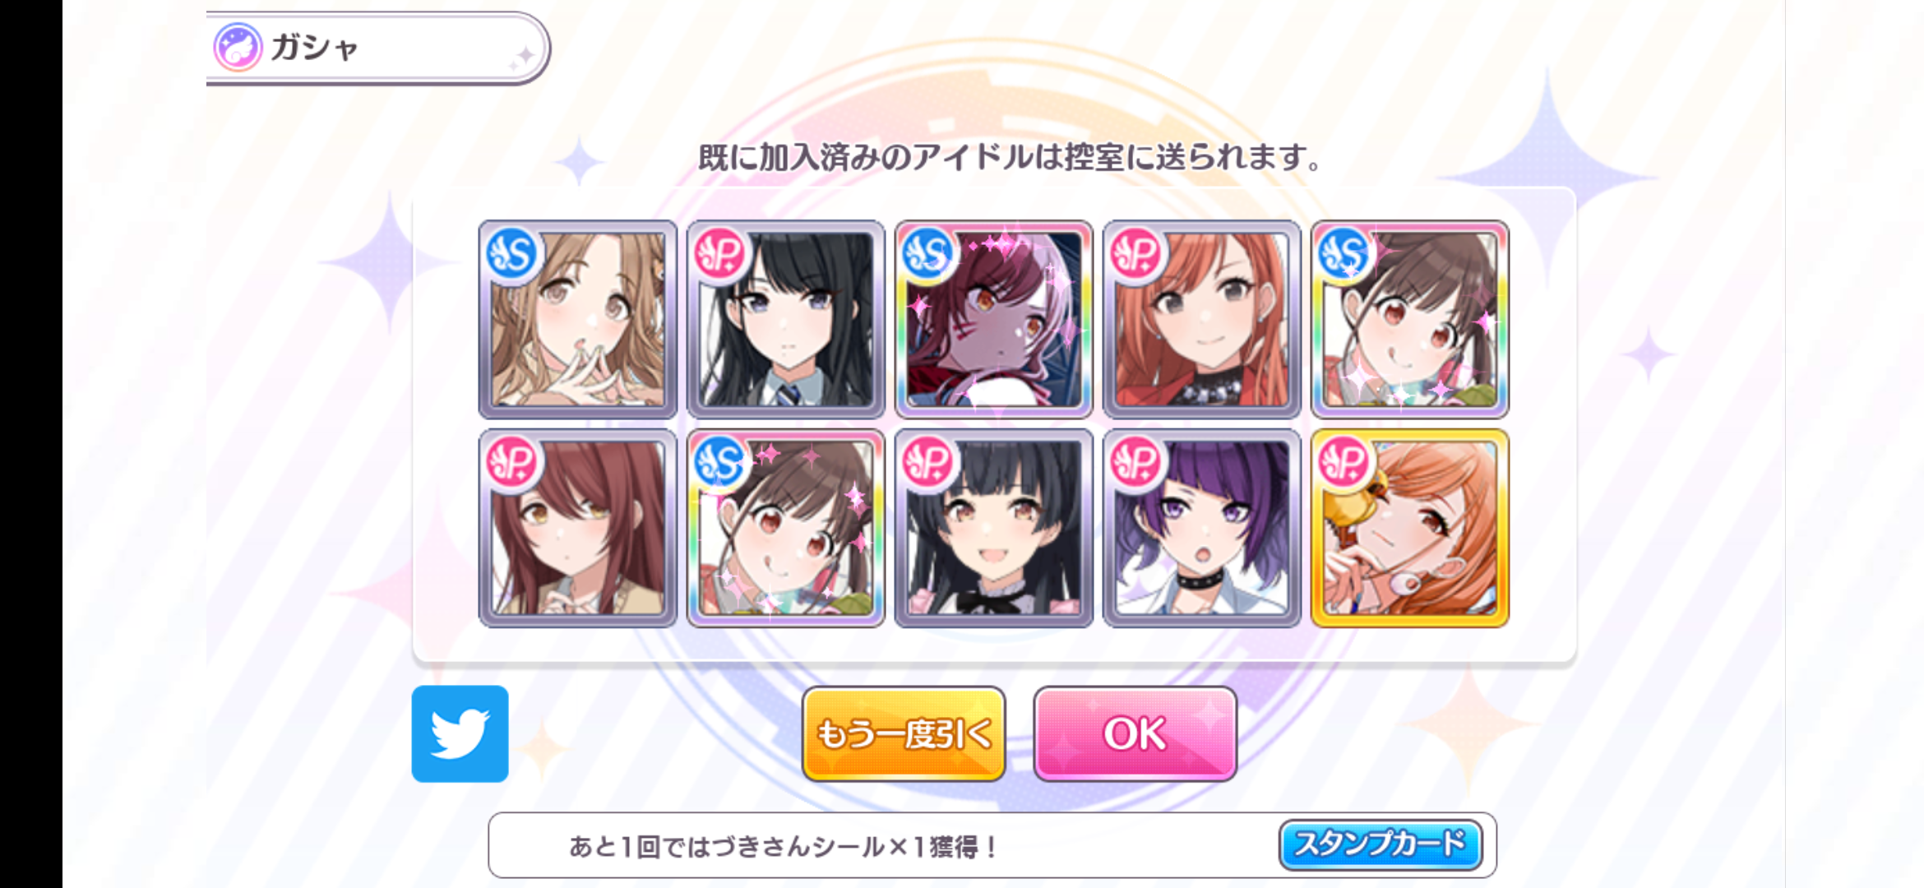This screenshot has width=1924, height=888.
Task: Select the purple-haired idol with choker
Action: [x=1202, y=528]
